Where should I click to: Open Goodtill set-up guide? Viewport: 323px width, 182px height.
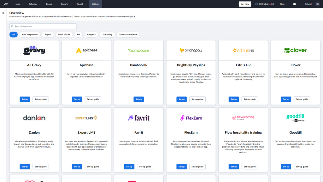click(x=302, y=167)
